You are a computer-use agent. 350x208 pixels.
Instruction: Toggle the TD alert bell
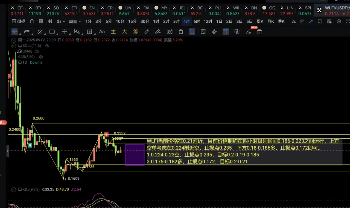click(20, 62)
